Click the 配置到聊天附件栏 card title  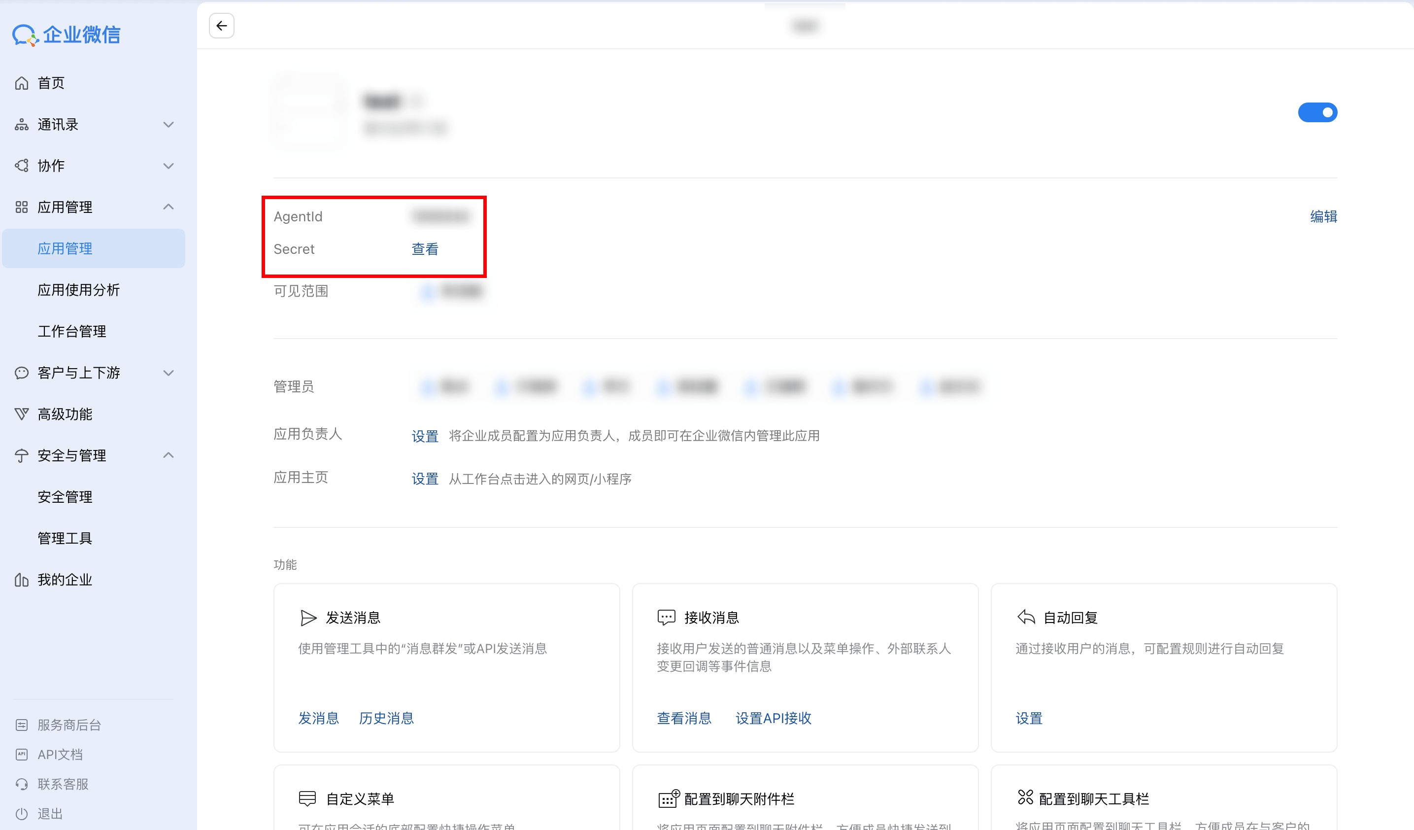740,798
